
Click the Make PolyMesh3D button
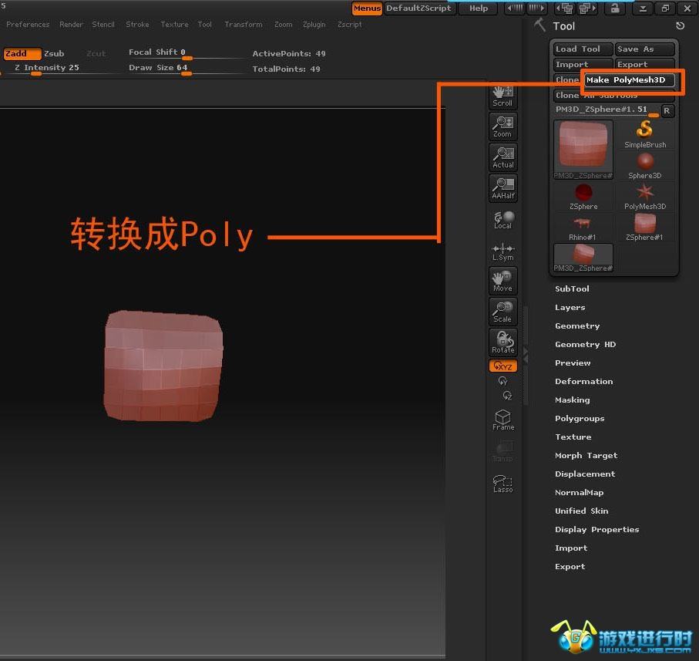630,80
